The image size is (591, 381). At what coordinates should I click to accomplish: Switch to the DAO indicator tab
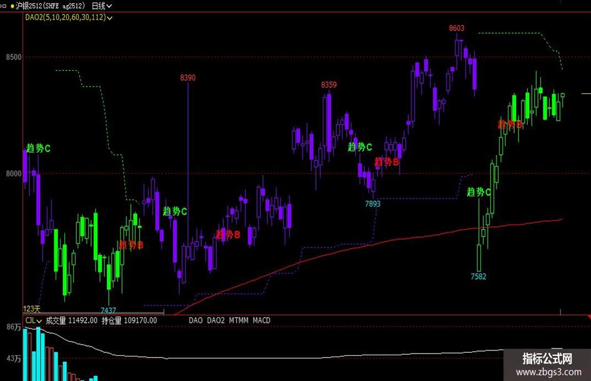[x=196, y=320]
